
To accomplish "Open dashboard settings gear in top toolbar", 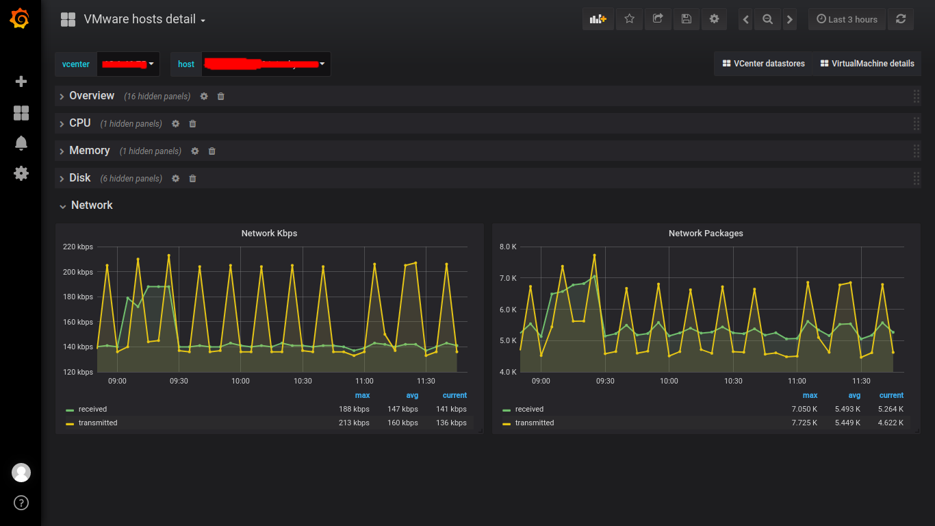I will [714, 19].
